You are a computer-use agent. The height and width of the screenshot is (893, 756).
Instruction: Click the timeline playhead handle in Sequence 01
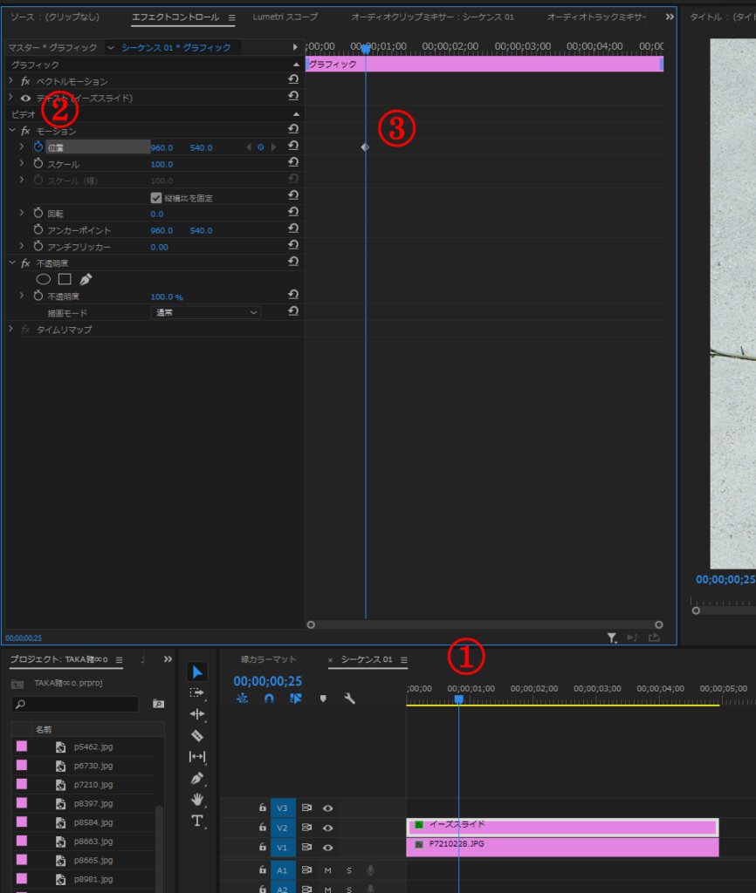pos(458,699)
